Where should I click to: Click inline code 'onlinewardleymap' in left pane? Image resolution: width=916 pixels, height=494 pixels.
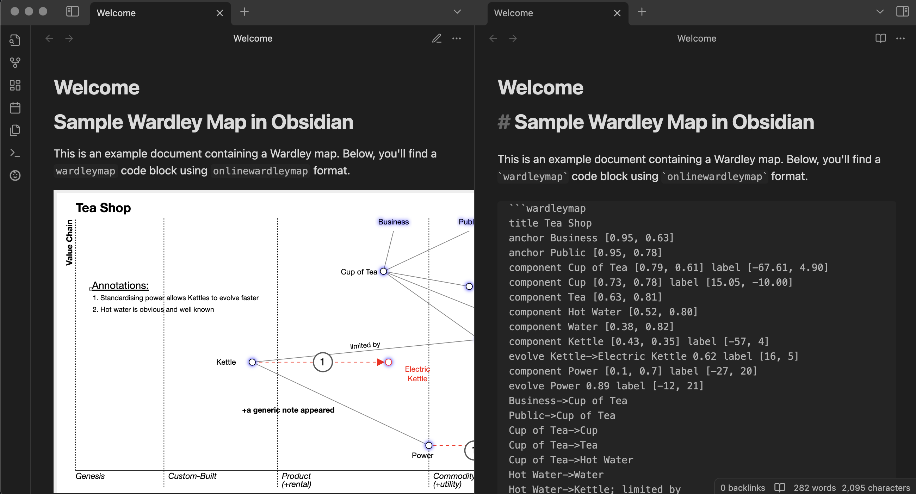coord(260,171)
